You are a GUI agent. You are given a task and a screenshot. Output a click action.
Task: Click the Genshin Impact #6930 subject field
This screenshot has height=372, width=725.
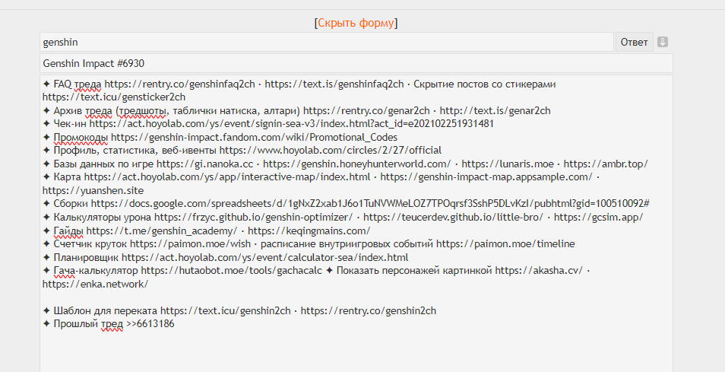(x=356, y=63)
